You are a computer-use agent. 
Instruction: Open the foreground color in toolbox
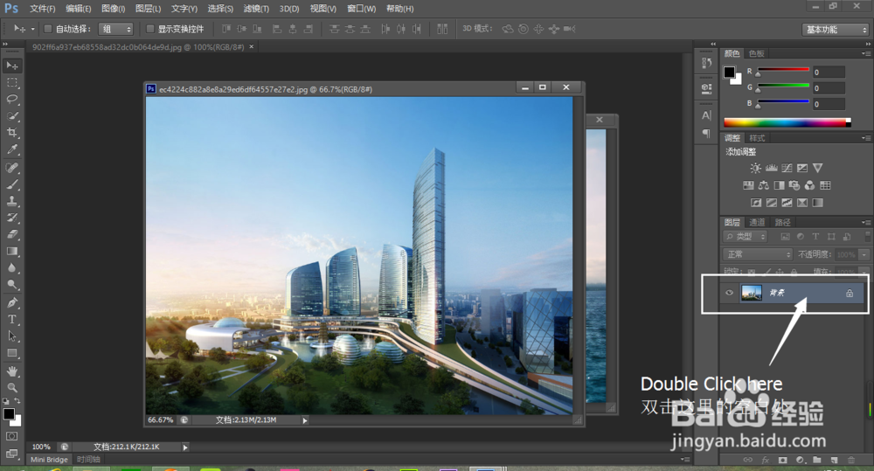click(x=9, y=414)
